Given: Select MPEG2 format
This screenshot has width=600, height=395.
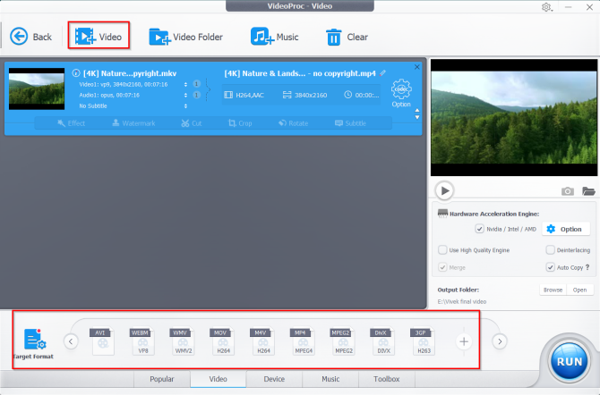Looking at the screenshot, I should point(343,341).
